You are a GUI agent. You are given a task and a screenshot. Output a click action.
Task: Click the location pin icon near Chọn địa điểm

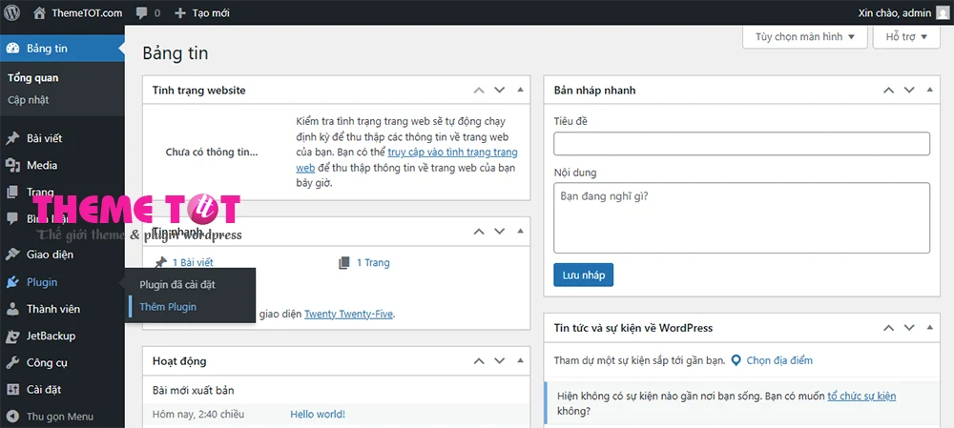(736, 360)
